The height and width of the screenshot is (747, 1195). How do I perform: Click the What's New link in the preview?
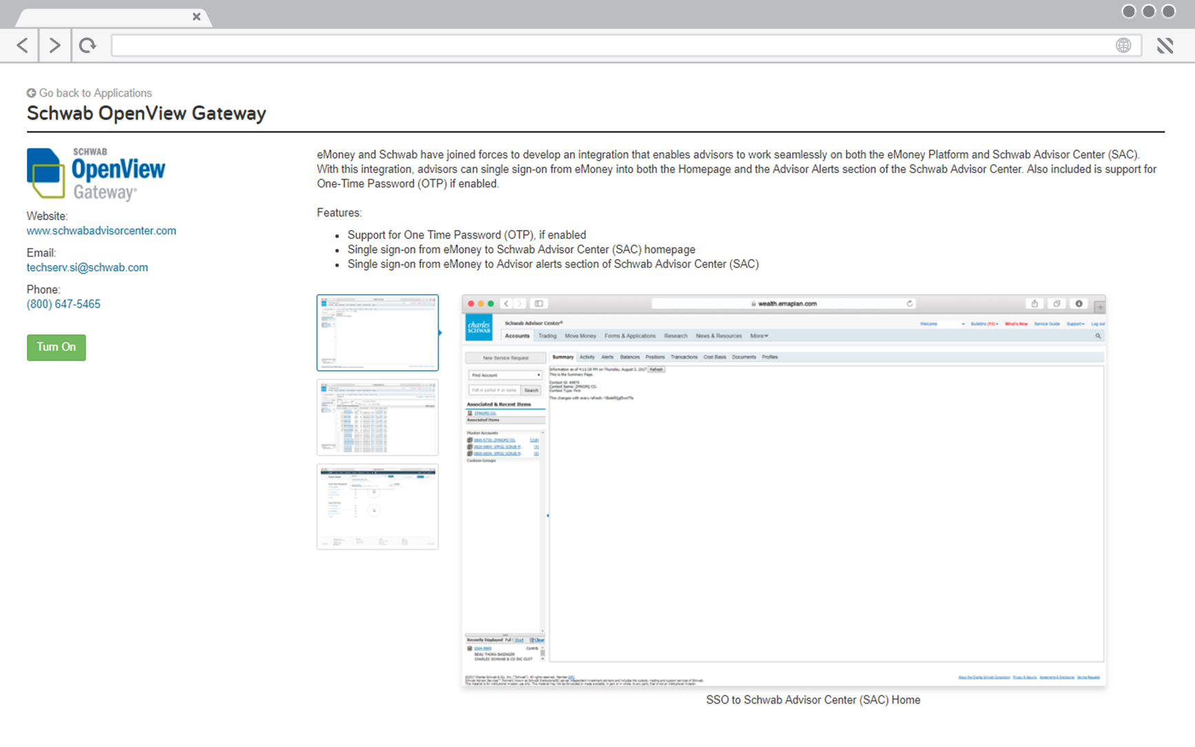pyautogui.click(x=1016, y=324)
